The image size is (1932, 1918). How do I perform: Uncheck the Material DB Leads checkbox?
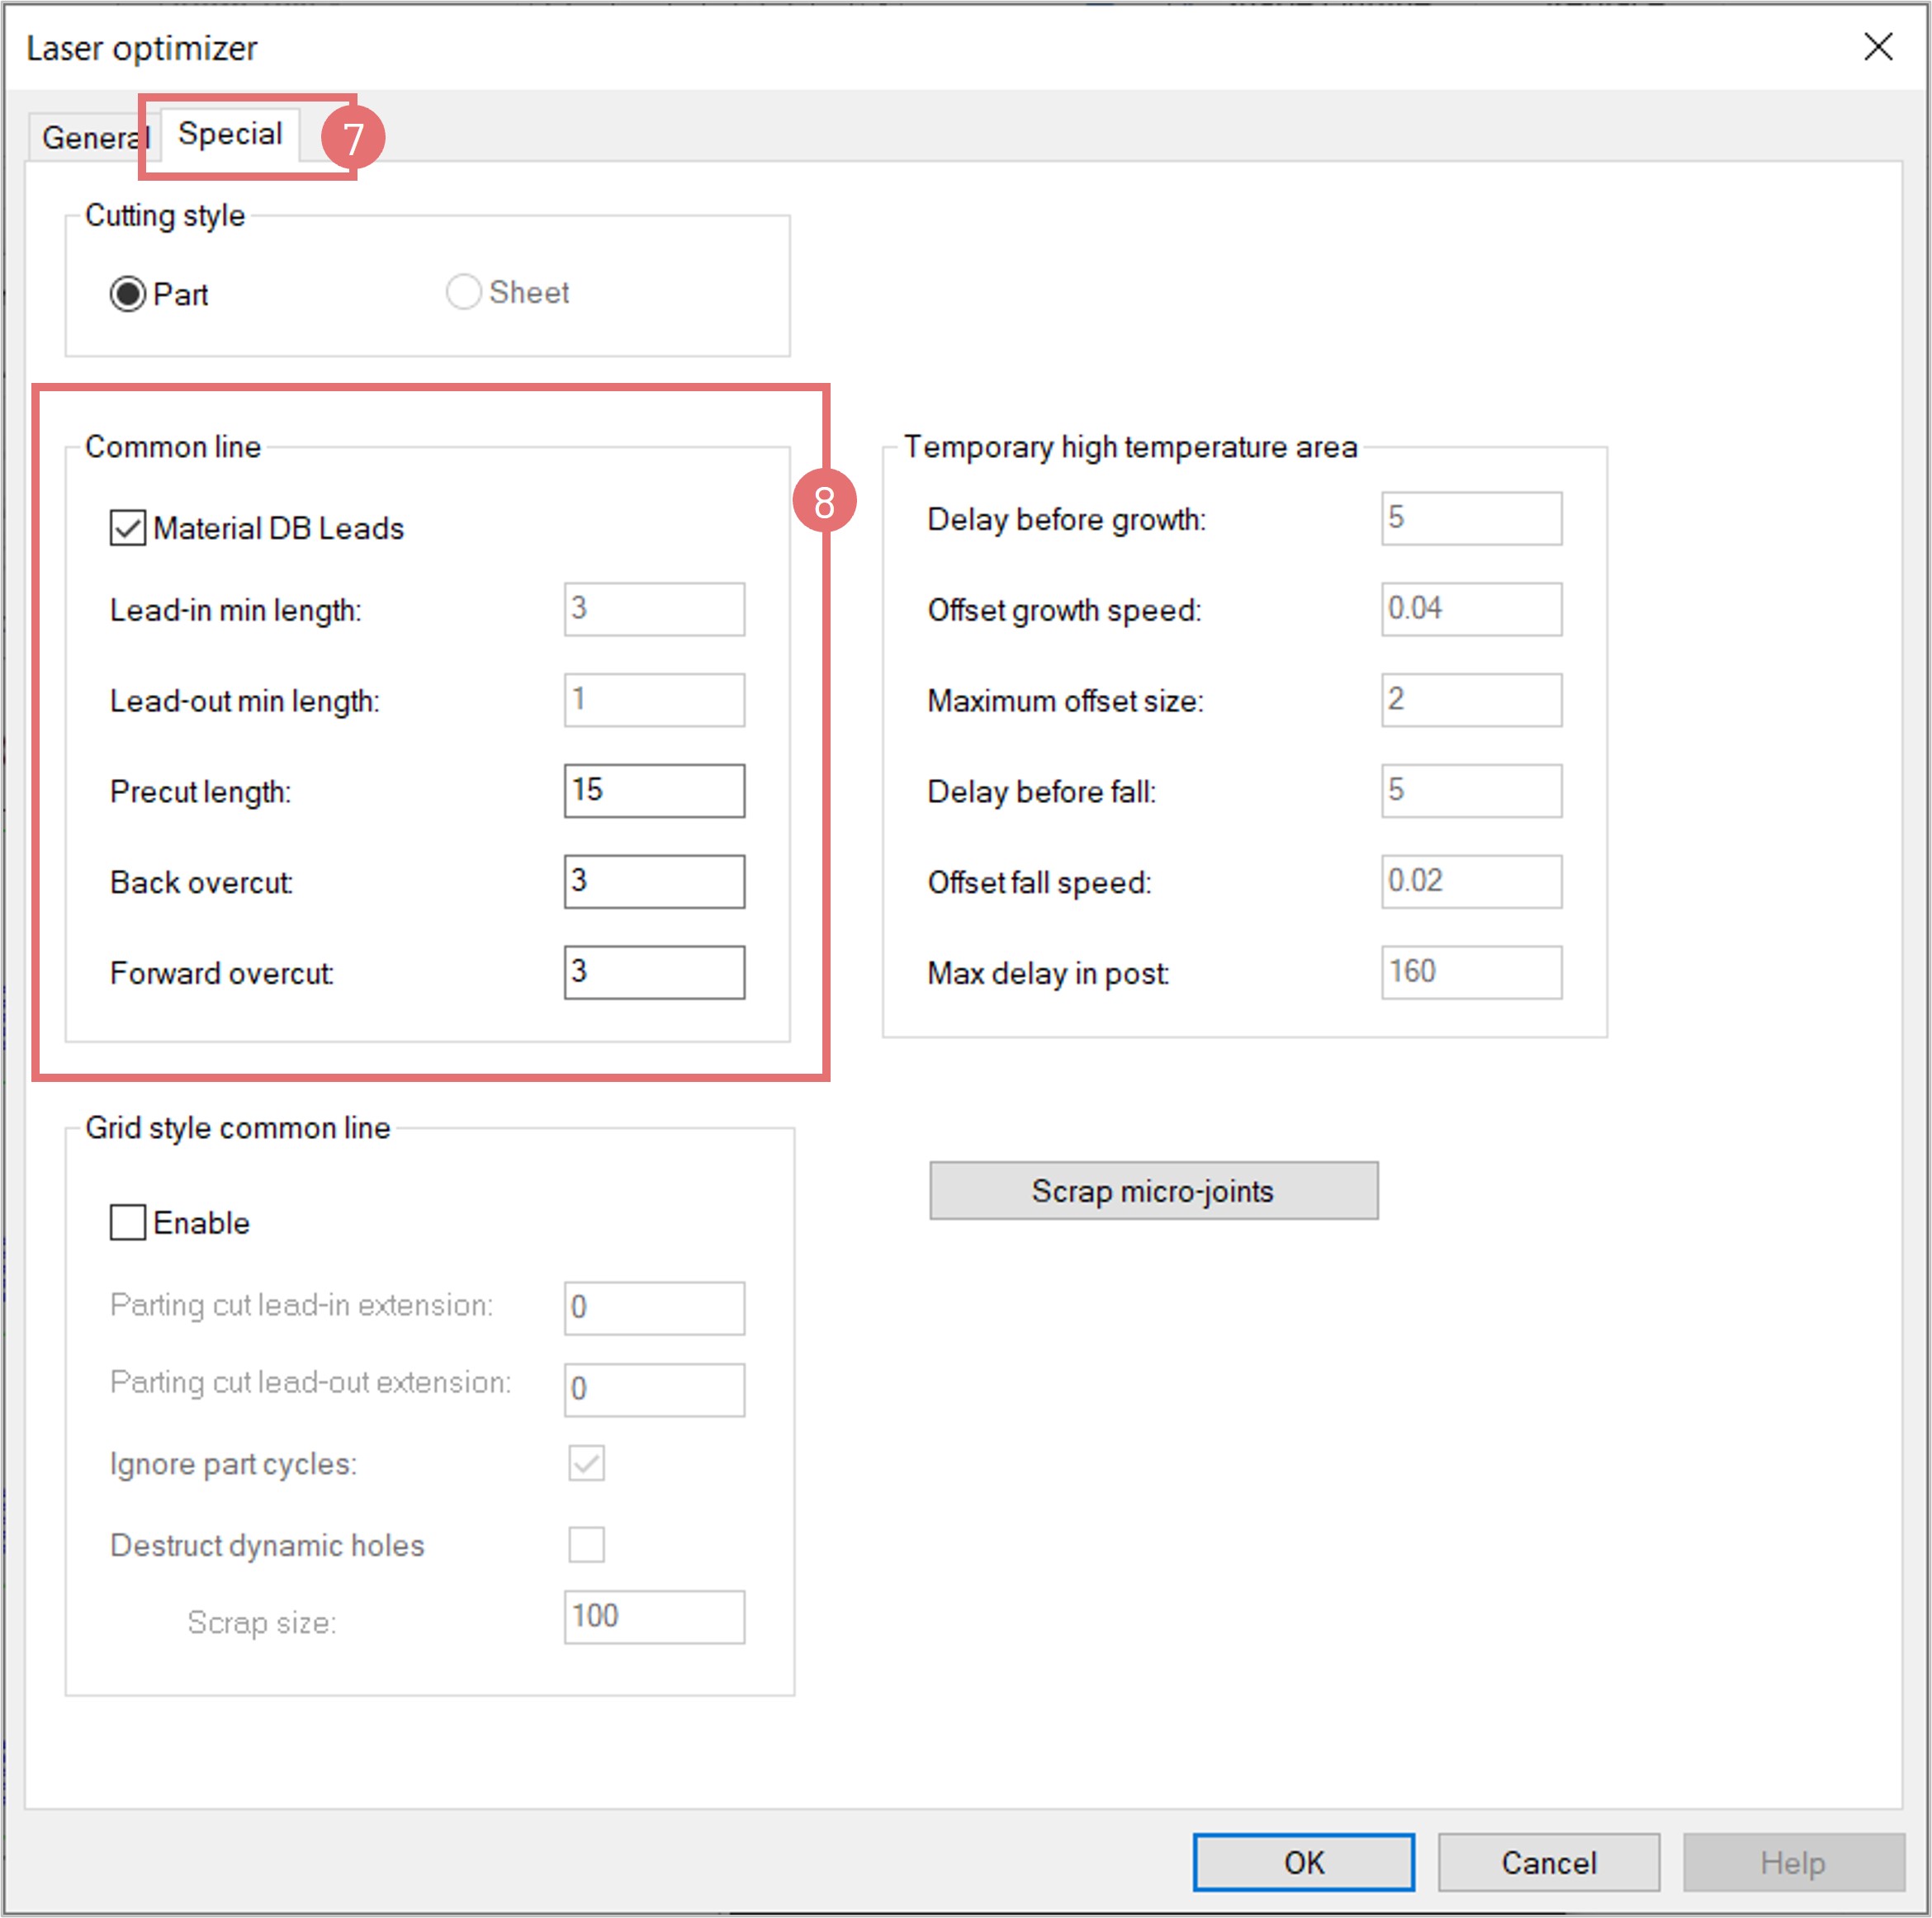(128, 527)
